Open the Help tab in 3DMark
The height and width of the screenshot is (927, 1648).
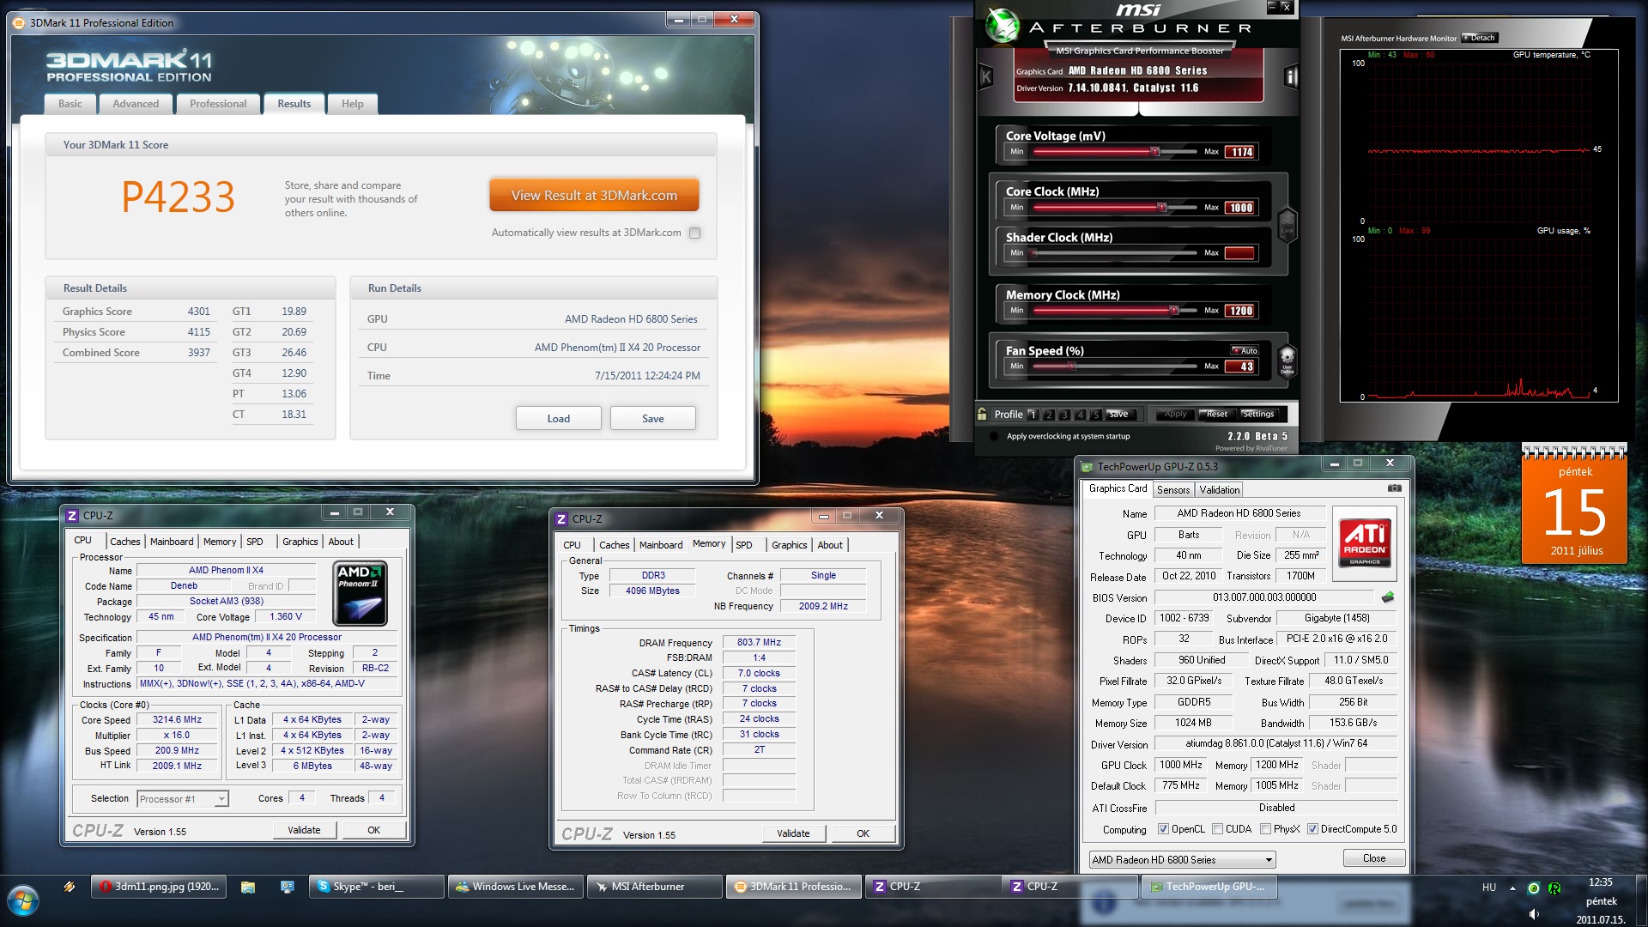(352, 104)
